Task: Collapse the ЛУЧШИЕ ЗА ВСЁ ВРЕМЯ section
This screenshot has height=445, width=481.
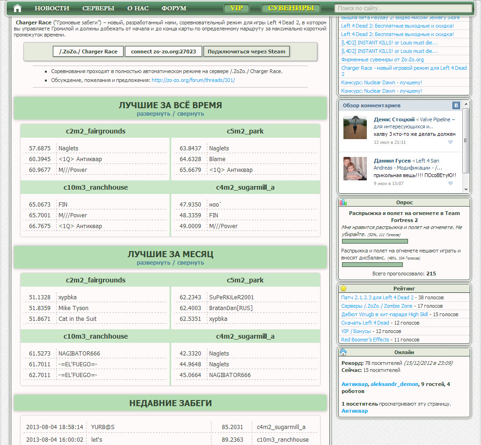Action: 190,114
